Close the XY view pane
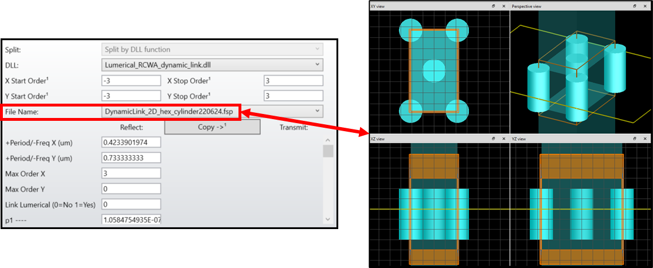This screenshot has height=268, width=653. pyautogui.click(x=503, y=6)
